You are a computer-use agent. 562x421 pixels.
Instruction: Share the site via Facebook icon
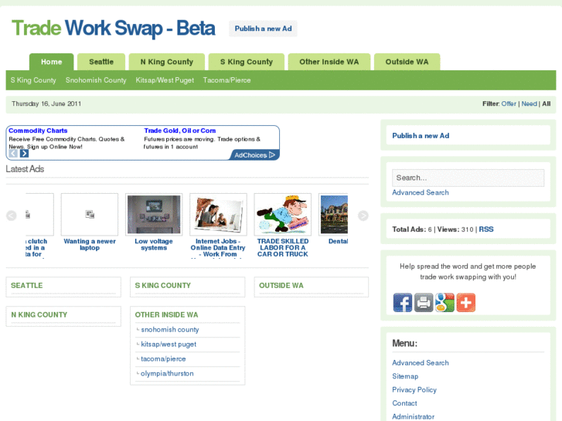point(403,302)
